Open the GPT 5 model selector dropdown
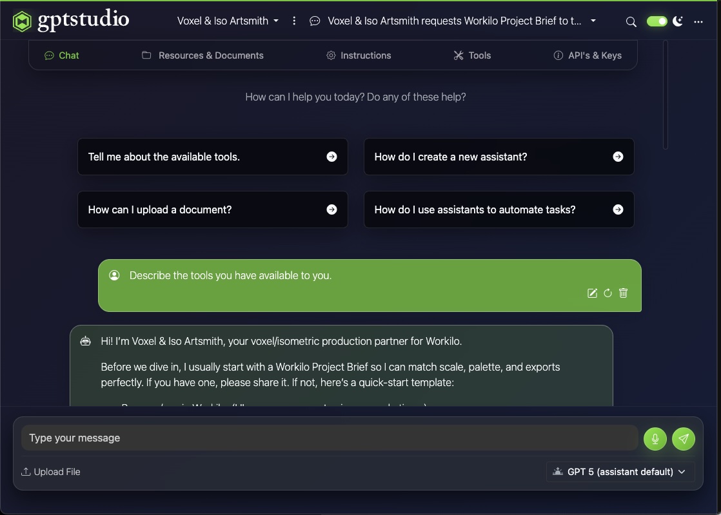The image size is (721, 515). [x=618, y=471]
